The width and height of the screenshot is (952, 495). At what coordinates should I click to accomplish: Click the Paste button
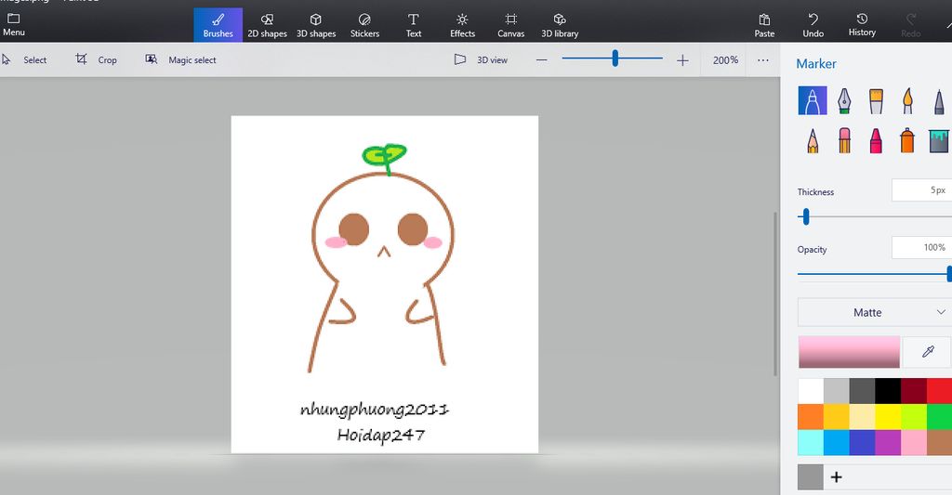click(764, 25)
